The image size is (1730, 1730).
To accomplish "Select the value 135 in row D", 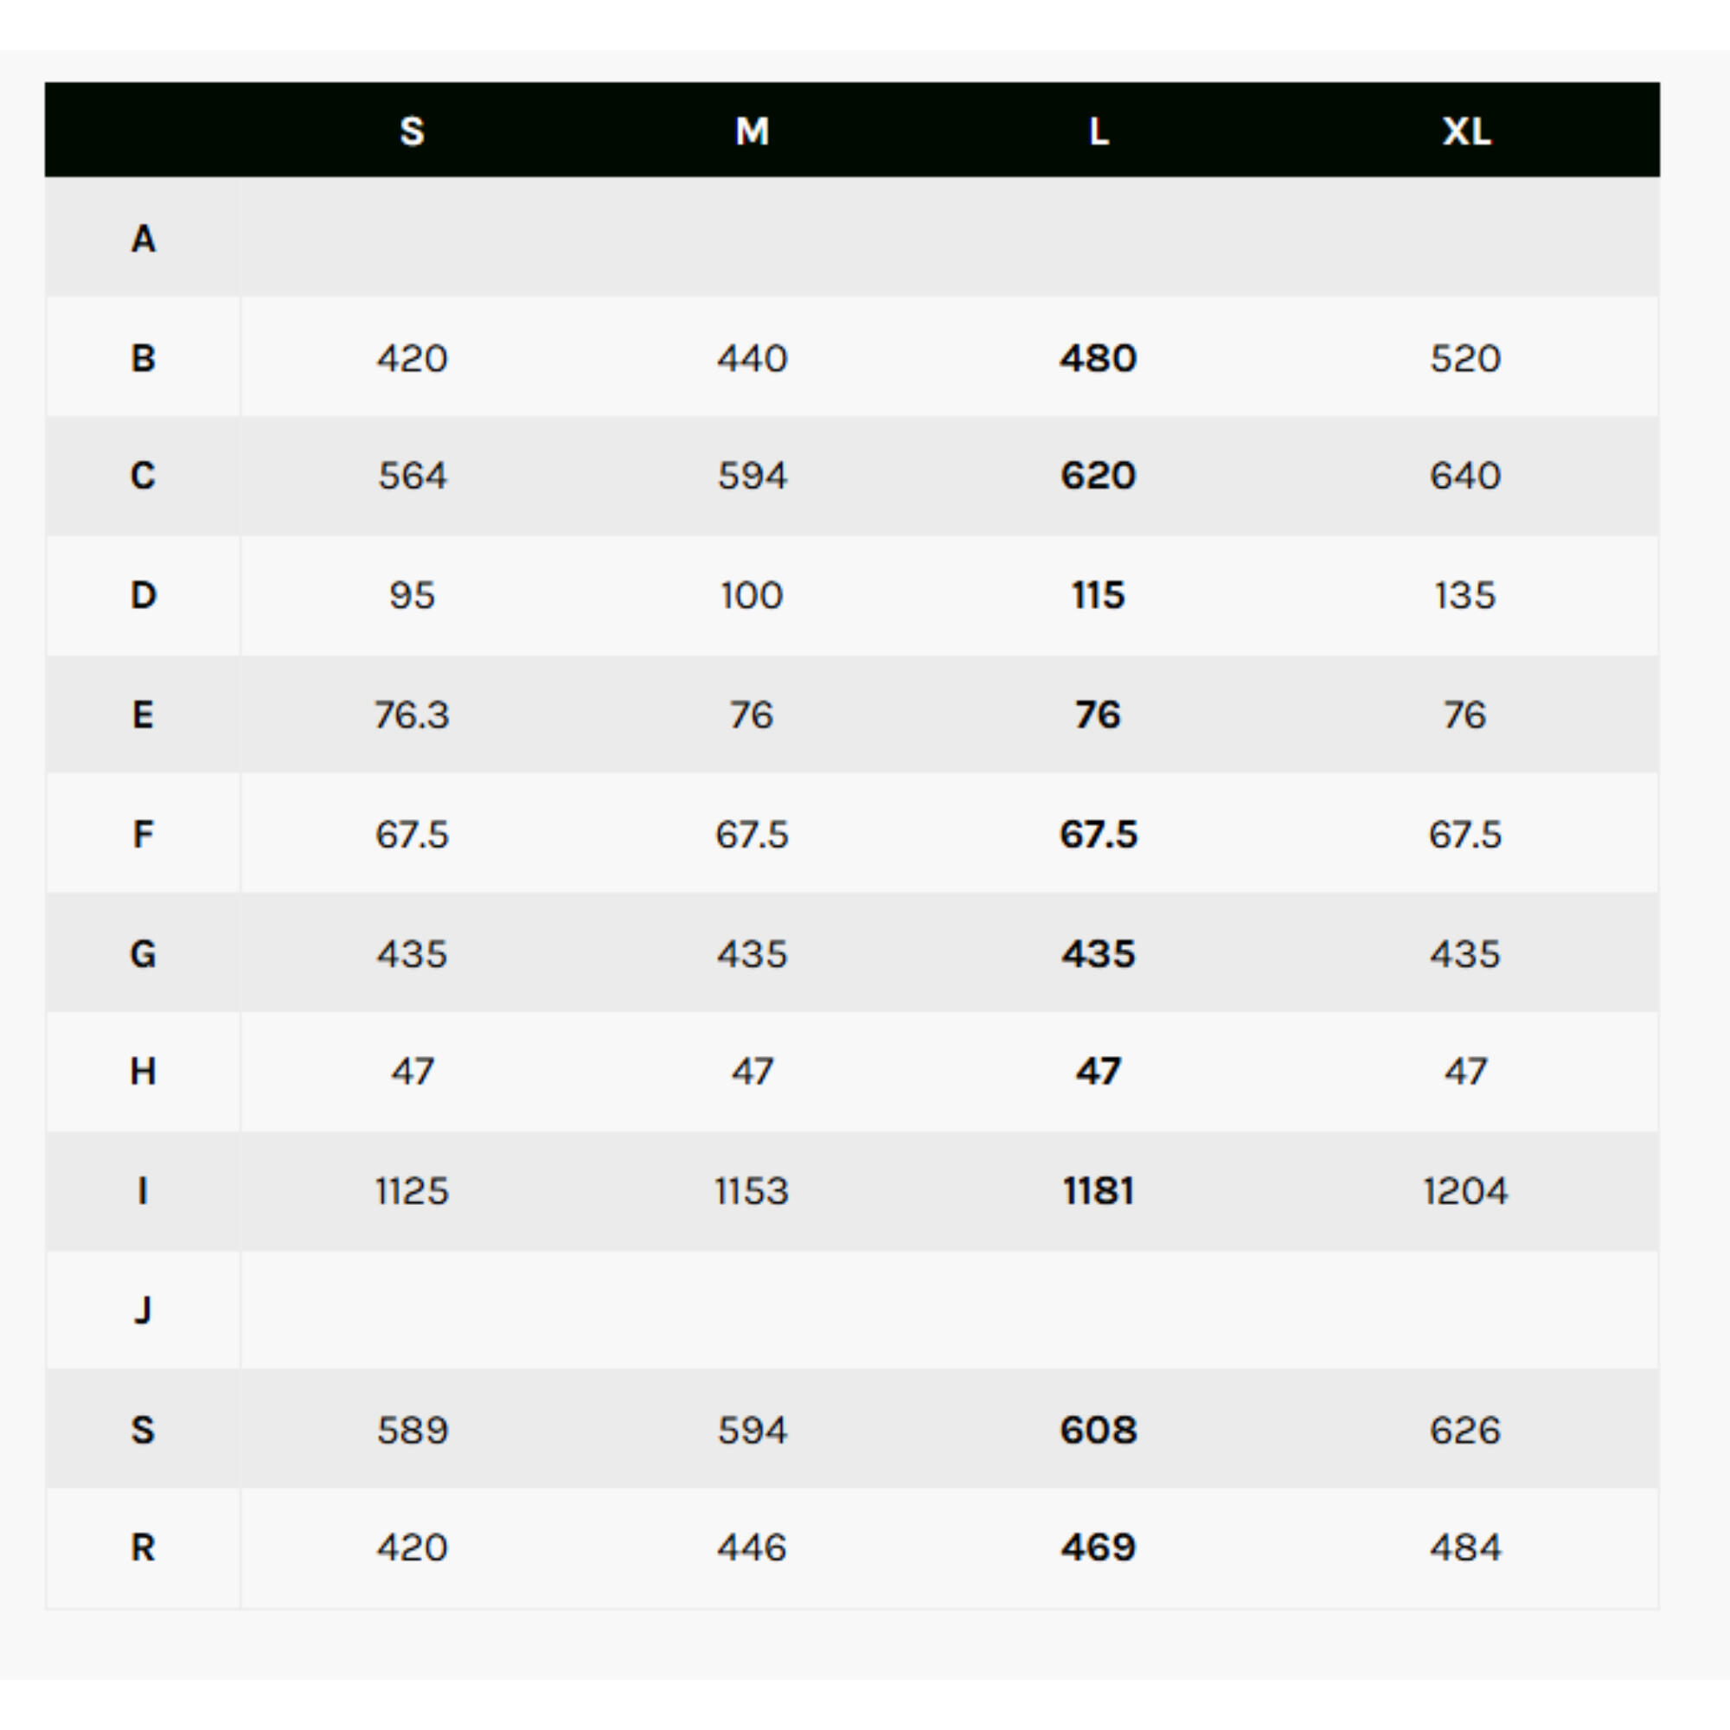I will tap(1465, 595).
